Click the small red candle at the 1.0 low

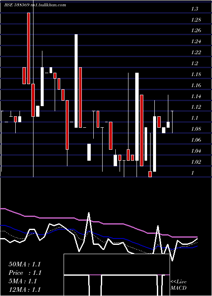pos(150,174)
